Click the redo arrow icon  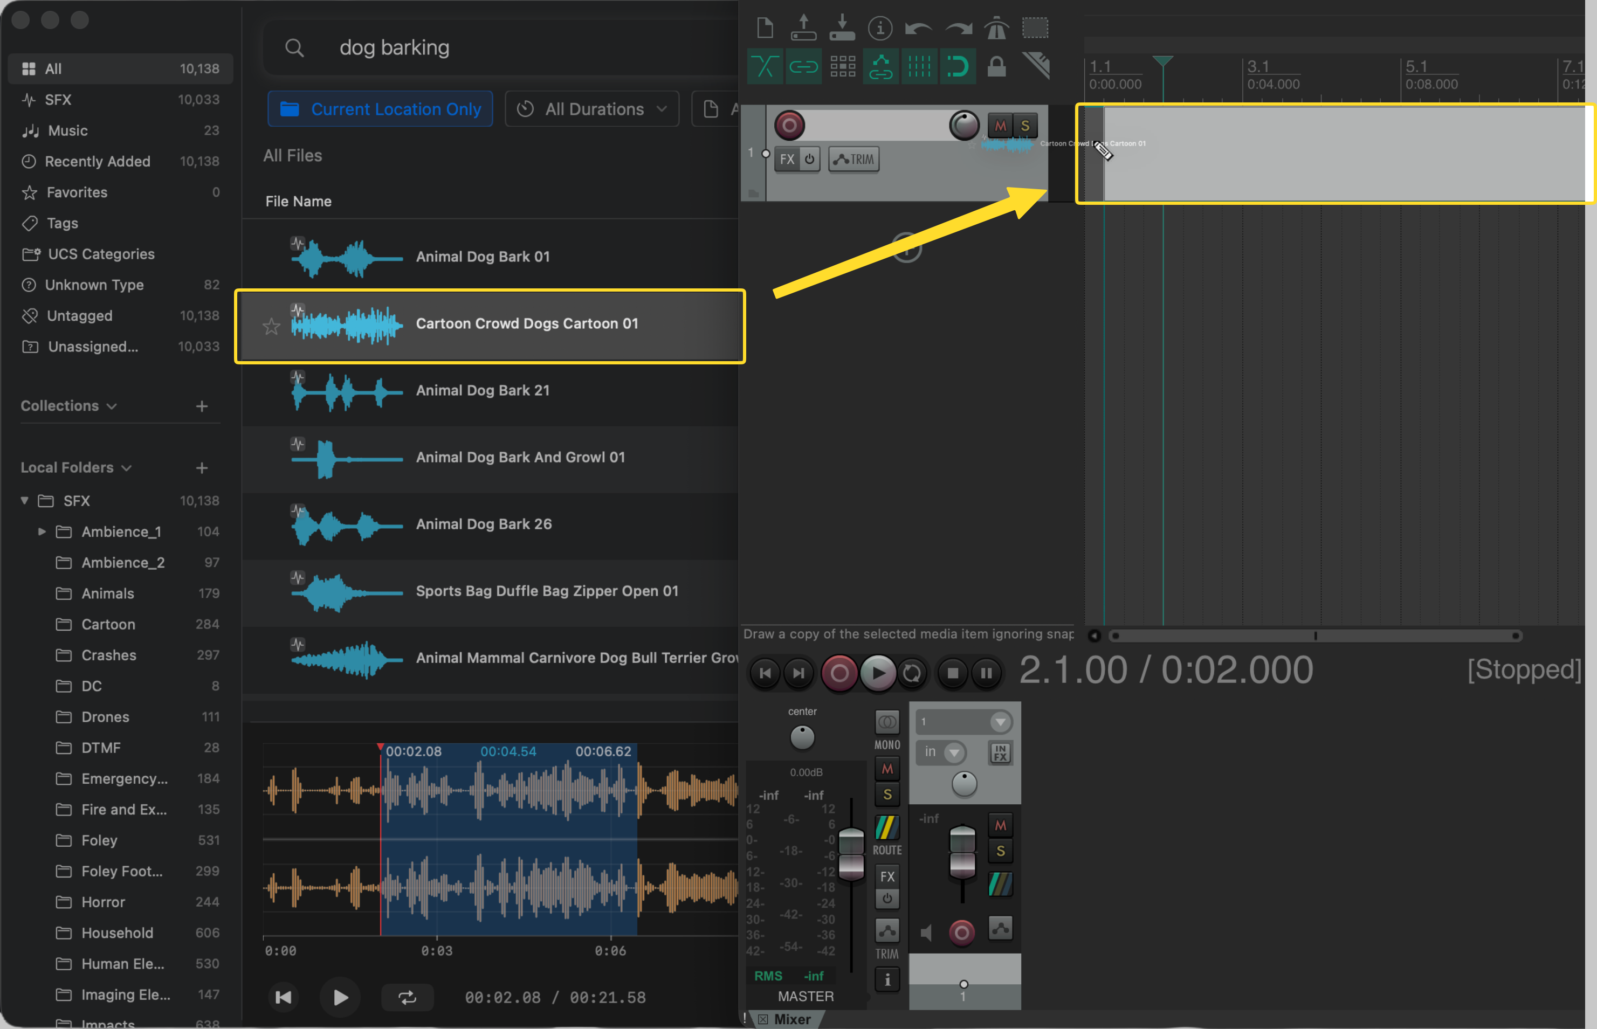tap(958, 28)
